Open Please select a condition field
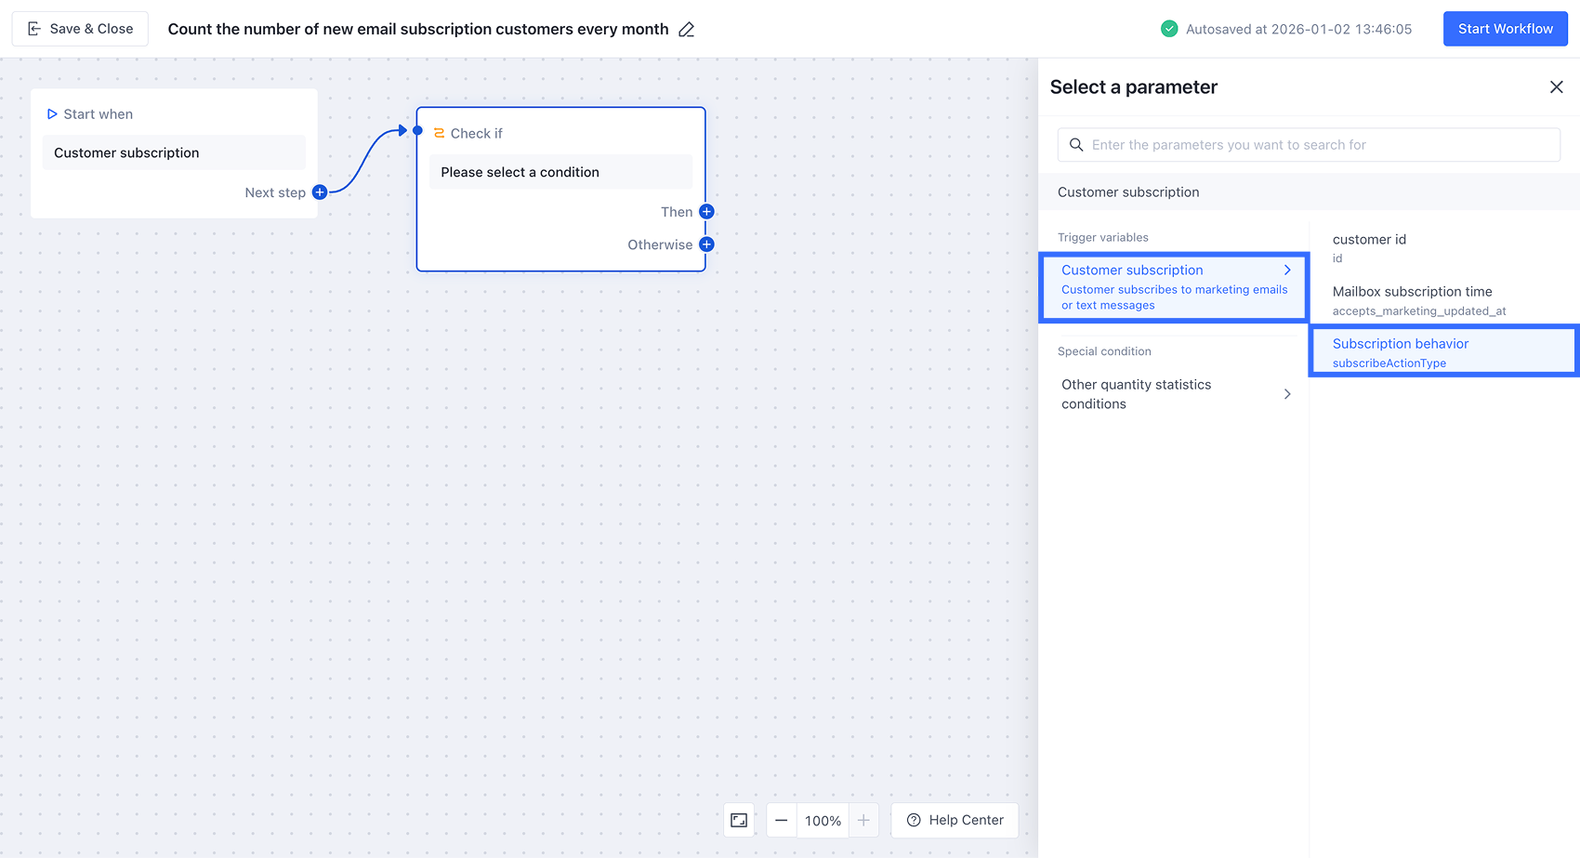Screen dimensions: 1580x858 tap(560, 172)
